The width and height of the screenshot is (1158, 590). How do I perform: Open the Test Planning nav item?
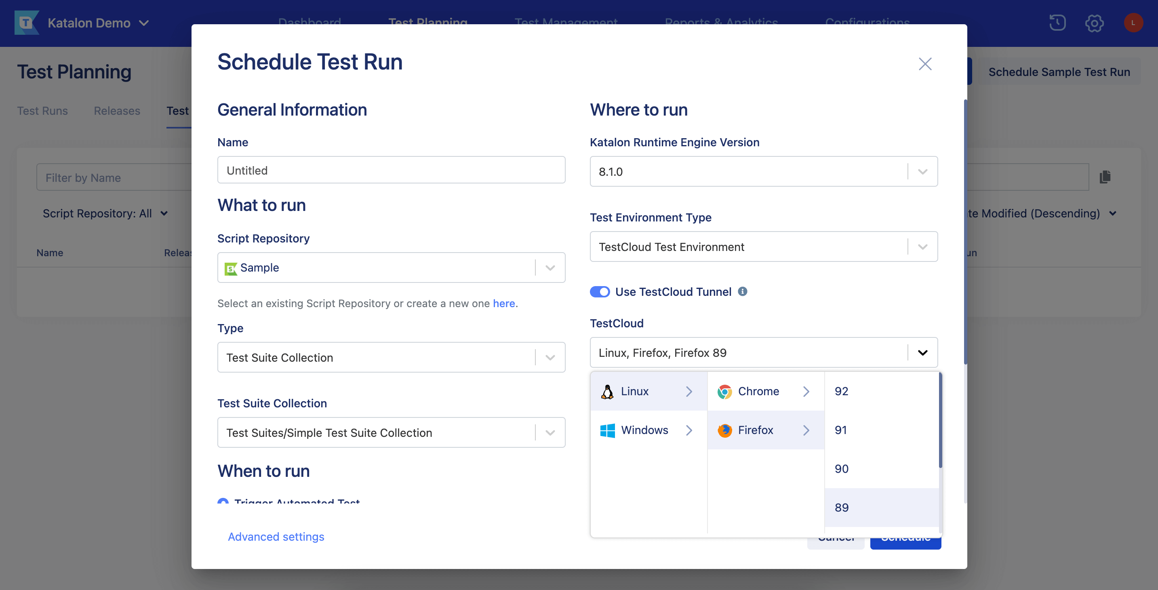[x=427, y=21]
